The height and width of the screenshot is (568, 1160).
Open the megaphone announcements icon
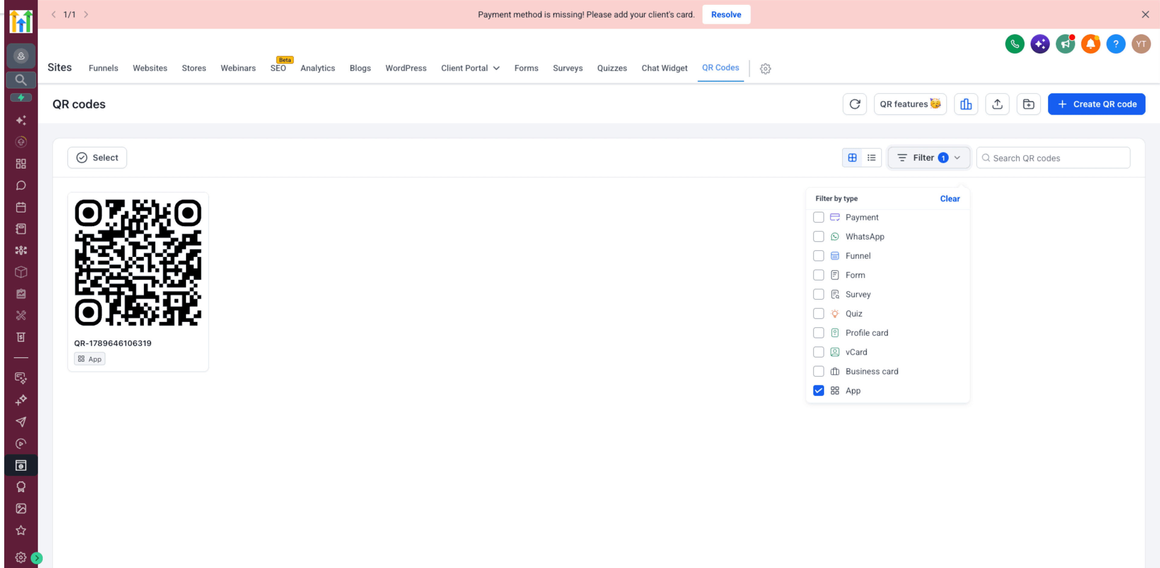pos(1065,44)
